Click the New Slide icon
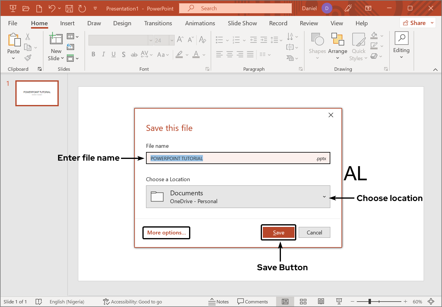Image resolution: width=442 pixels, height=307 pixels. tap(56, 39)
